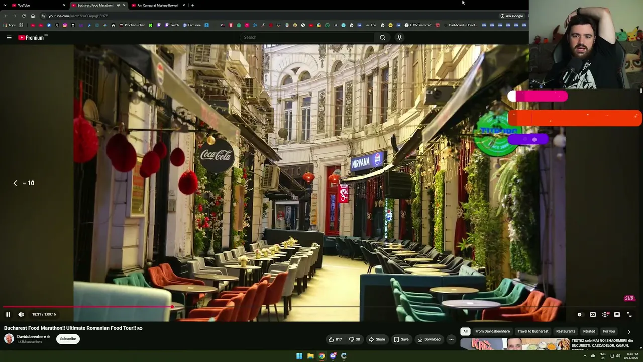Like the video with 817 likes
Screen dimensions: 643x362
tap(335, 339)
